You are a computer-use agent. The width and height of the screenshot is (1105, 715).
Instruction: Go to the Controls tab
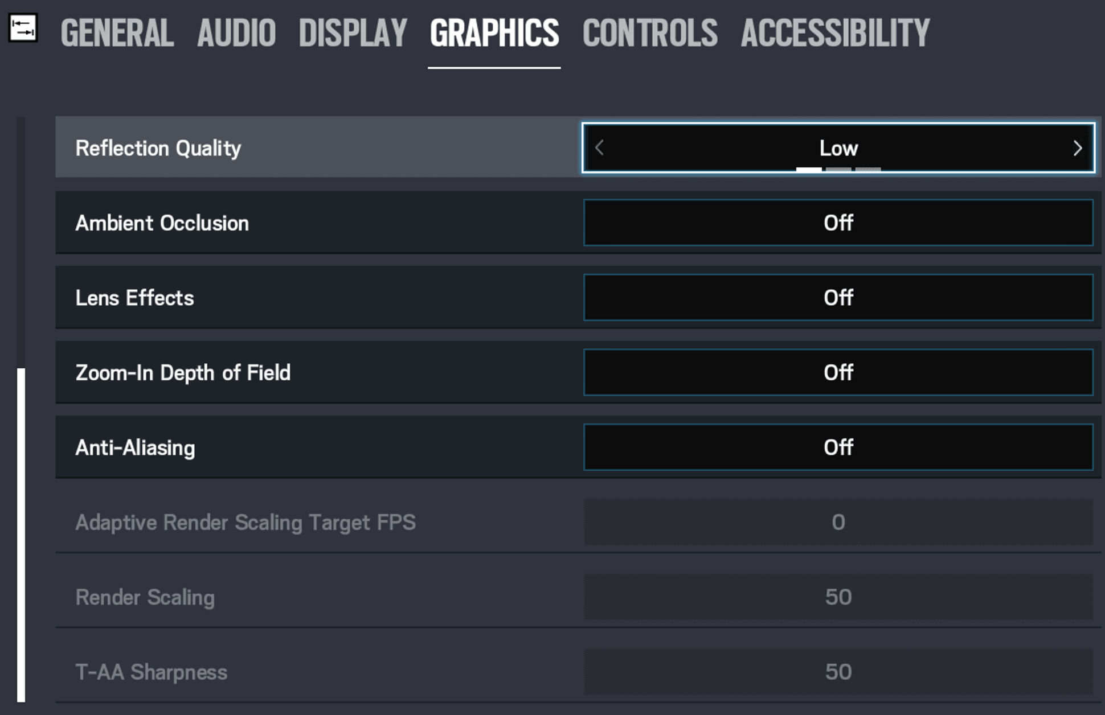tap(650, 33)
